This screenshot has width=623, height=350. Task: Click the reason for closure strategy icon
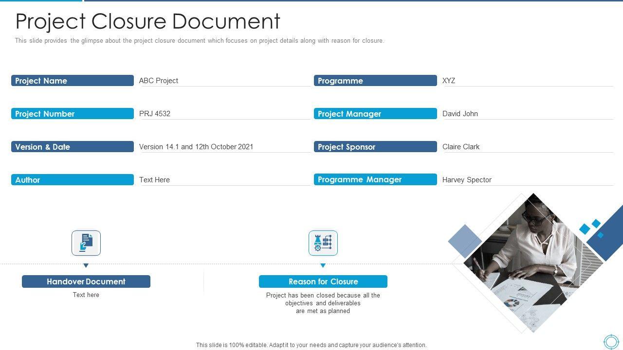[x=323, y=243]
